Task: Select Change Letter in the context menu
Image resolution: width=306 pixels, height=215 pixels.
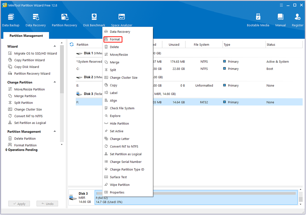Action: click(128, 139)
